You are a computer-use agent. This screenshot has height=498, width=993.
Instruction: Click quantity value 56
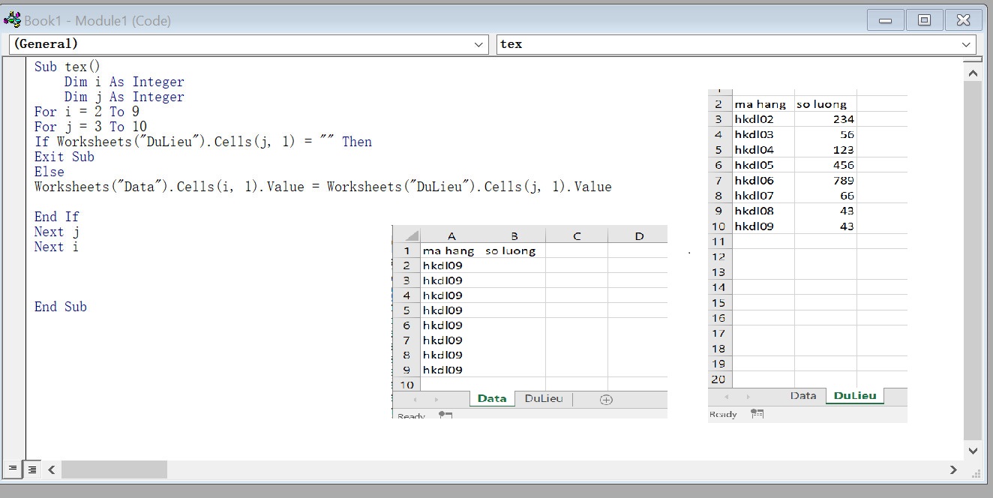point(847,134)
